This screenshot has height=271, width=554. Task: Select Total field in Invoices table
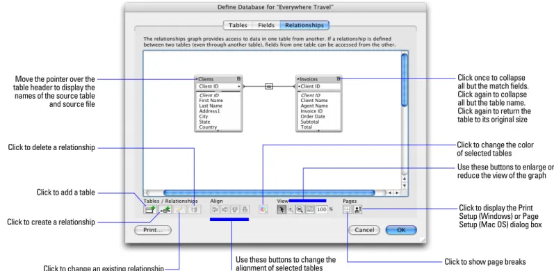click(307, 127)
